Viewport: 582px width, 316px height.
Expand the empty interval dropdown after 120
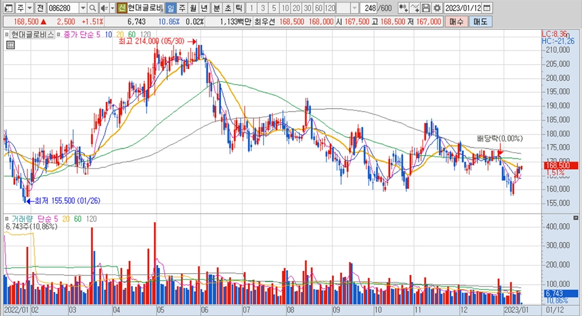click(354, 8)
